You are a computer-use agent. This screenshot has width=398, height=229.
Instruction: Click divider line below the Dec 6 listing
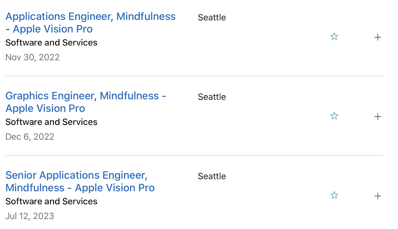(x=194, y=155)
